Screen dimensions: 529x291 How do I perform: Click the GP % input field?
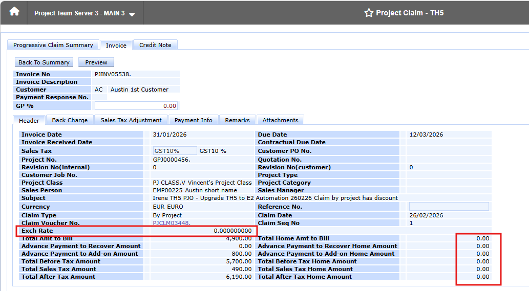(136, 106)
